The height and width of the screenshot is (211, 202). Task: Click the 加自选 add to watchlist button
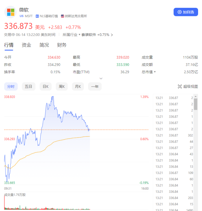coord(186,12)
